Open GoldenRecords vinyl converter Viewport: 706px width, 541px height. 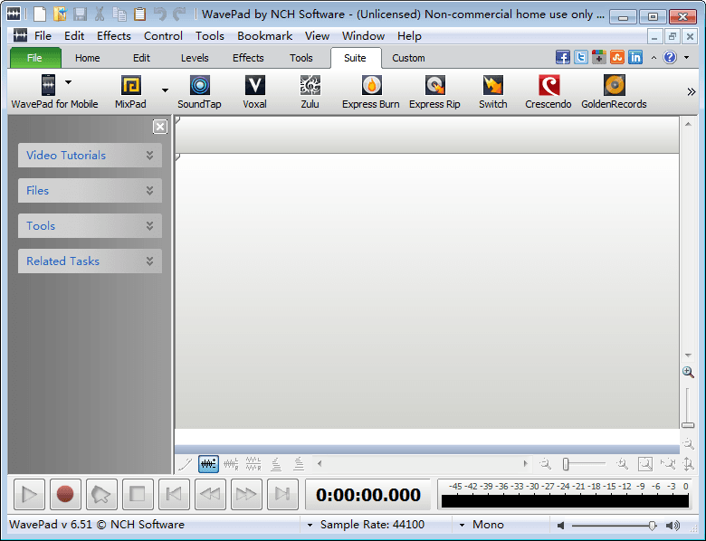click(x=614, y=91)
